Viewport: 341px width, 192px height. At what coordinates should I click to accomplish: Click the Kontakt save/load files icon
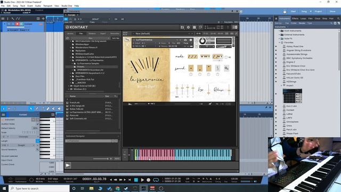pos(182,27)
